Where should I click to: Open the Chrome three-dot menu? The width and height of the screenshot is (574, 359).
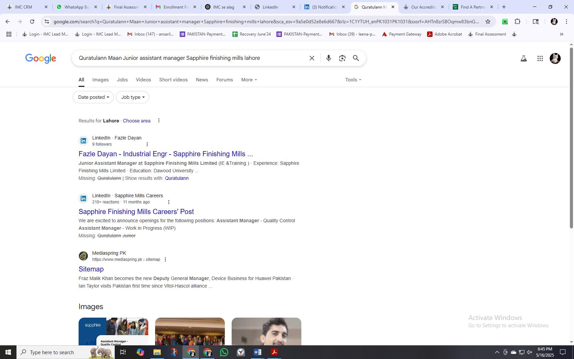click(x=566, y=22)
